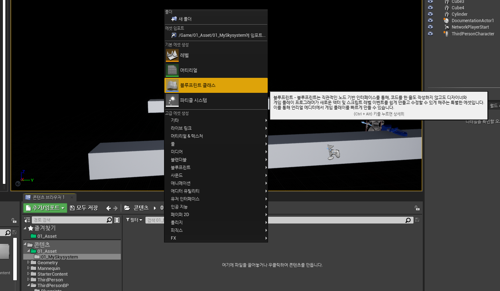This screenshot has width=500, height=291.
Task: Collapse the 콘텐츠 root folder
Action: [x=25, y=245]
